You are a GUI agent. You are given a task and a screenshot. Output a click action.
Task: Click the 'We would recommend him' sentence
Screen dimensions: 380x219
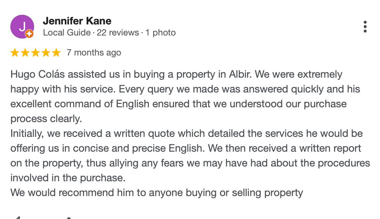[x=157, y=193]
